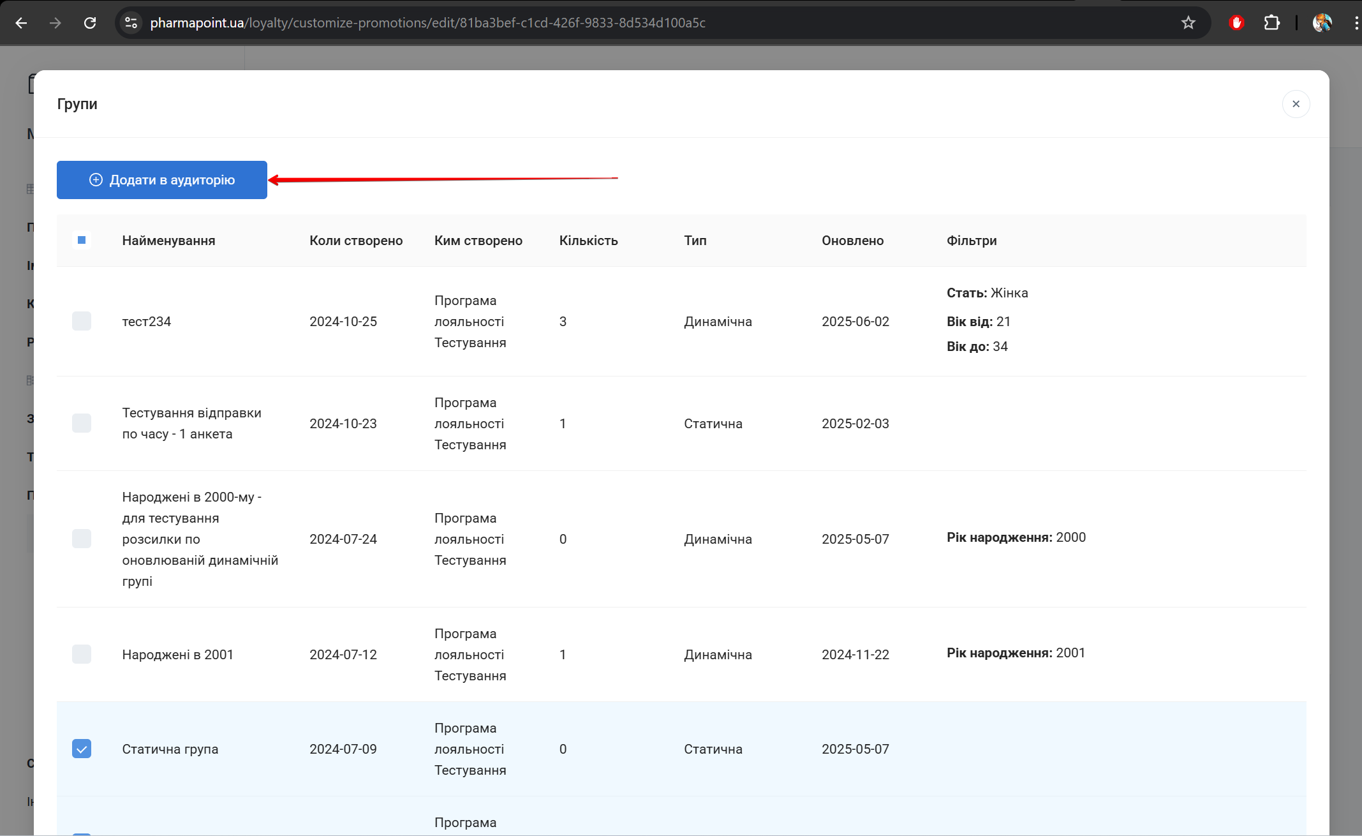Check the тест234 group checkbox

[x=82, y=321]
